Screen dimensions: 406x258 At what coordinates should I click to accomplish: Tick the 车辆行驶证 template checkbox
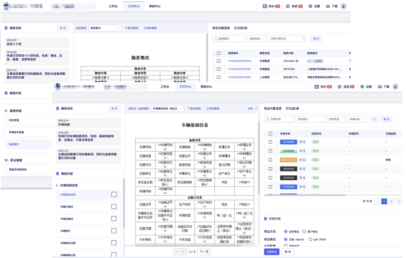click(x=114, y=207)
